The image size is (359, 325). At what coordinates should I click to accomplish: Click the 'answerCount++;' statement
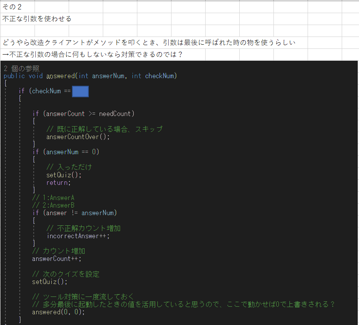coord(57,259)
